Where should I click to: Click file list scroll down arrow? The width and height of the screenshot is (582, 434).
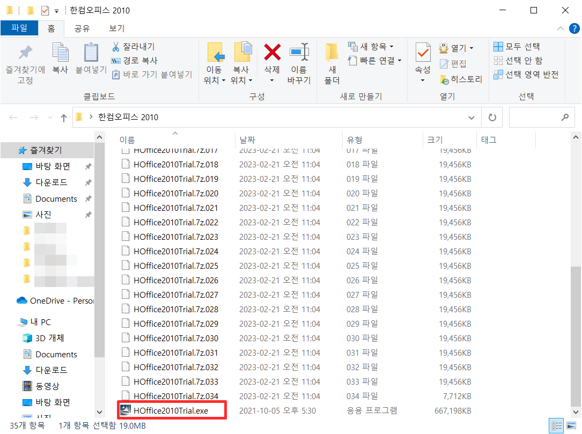pyautogui.click(x=576, y=411)
